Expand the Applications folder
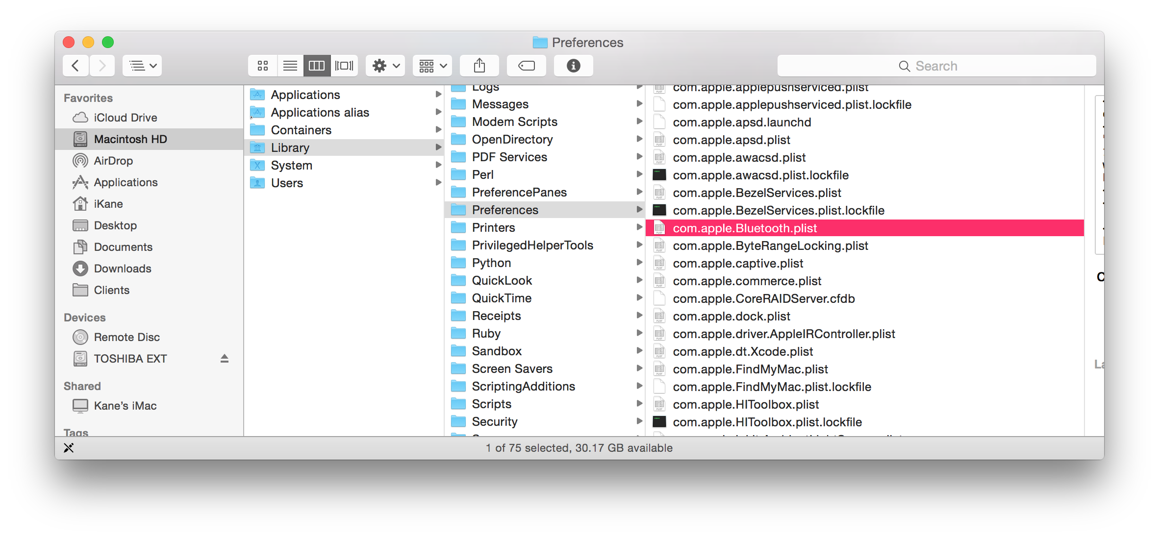Image resolution: width=1159 pixels, height=538 pixels. [441, 94]
